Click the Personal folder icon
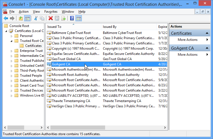The height and width of the screenshot is (139, 213). [16, 36]
